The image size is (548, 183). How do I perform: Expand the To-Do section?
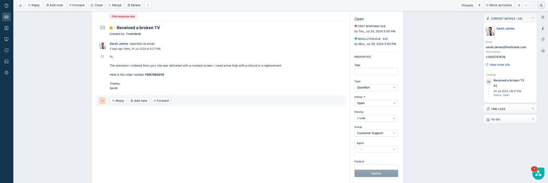pyautogui.click(x=510, y=120)
